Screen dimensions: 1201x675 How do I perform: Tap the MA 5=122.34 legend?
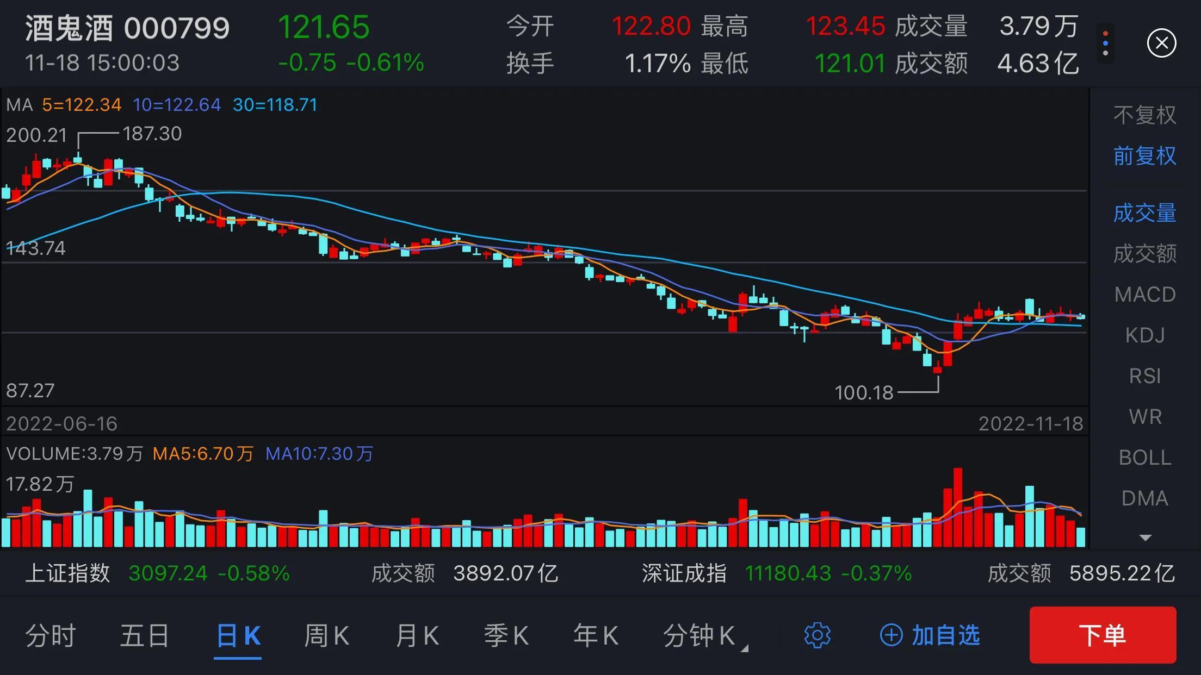click(82, 104)
